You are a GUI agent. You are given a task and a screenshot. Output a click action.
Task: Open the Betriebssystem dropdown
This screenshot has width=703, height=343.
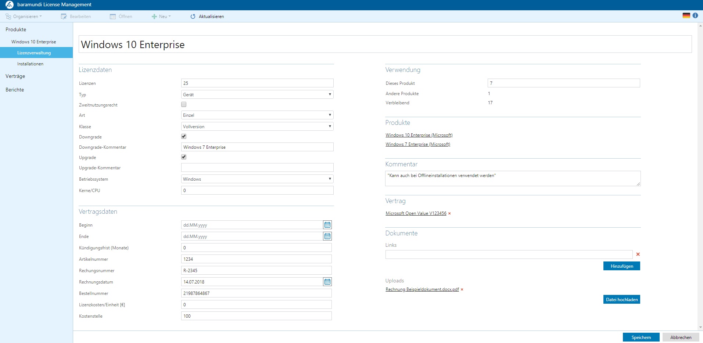tap(257, 179)
